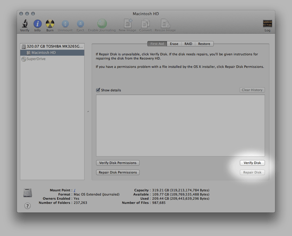
Task: Click the Owners Enabled value Yes
Action: click(76, 198)
